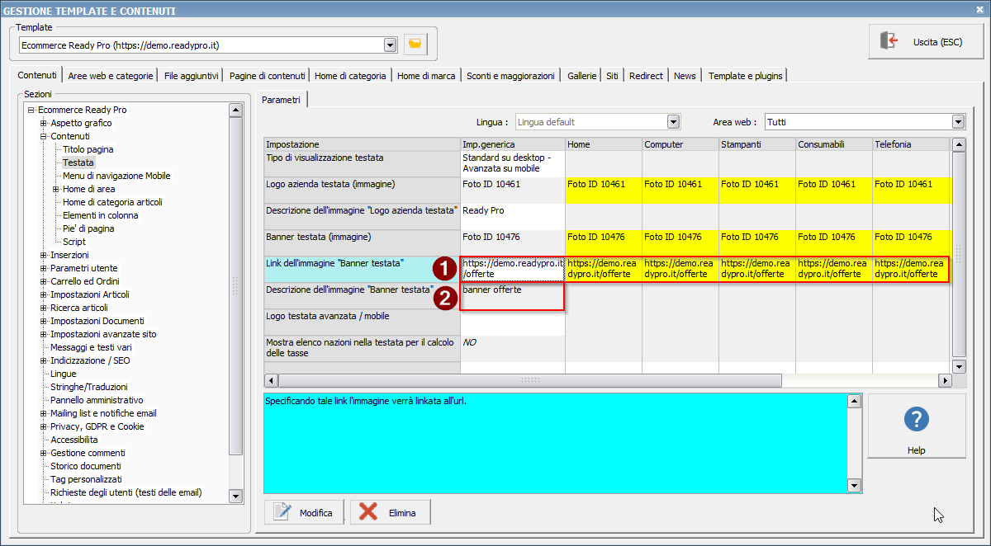Switch to the Redirect tab
Viewport: 991px width, 546px height.
pyautogui.click(x=646, y=76)
